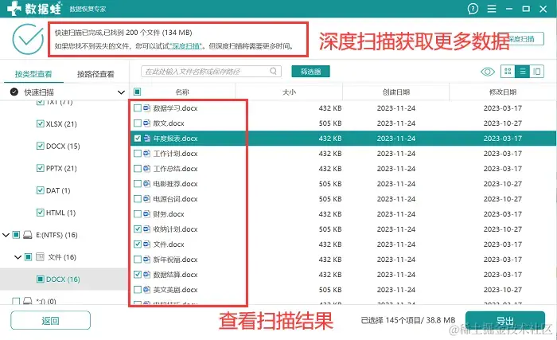Viewport: 557px width, 340px height.
Task: Click the scan complete checkmark circle icon
Action: [x=28, y=39]
